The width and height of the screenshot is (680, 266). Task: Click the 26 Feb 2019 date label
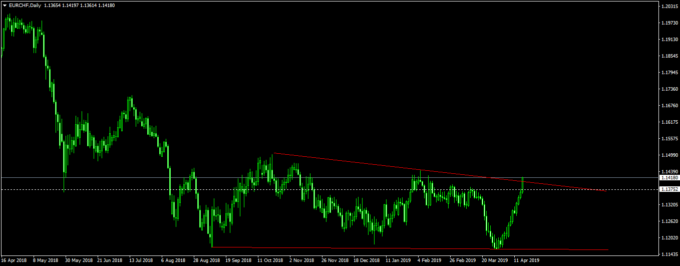point(463,261)
